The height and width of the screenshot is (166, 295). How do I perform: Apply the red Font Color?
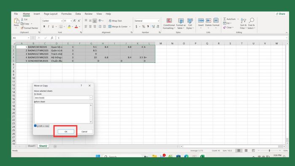click(x=76, y=27)
